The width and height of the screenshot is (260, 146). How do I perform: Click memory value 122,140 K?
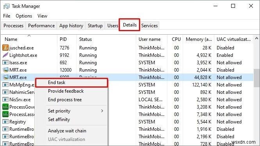pyautogui.click(x=201, y=85)
